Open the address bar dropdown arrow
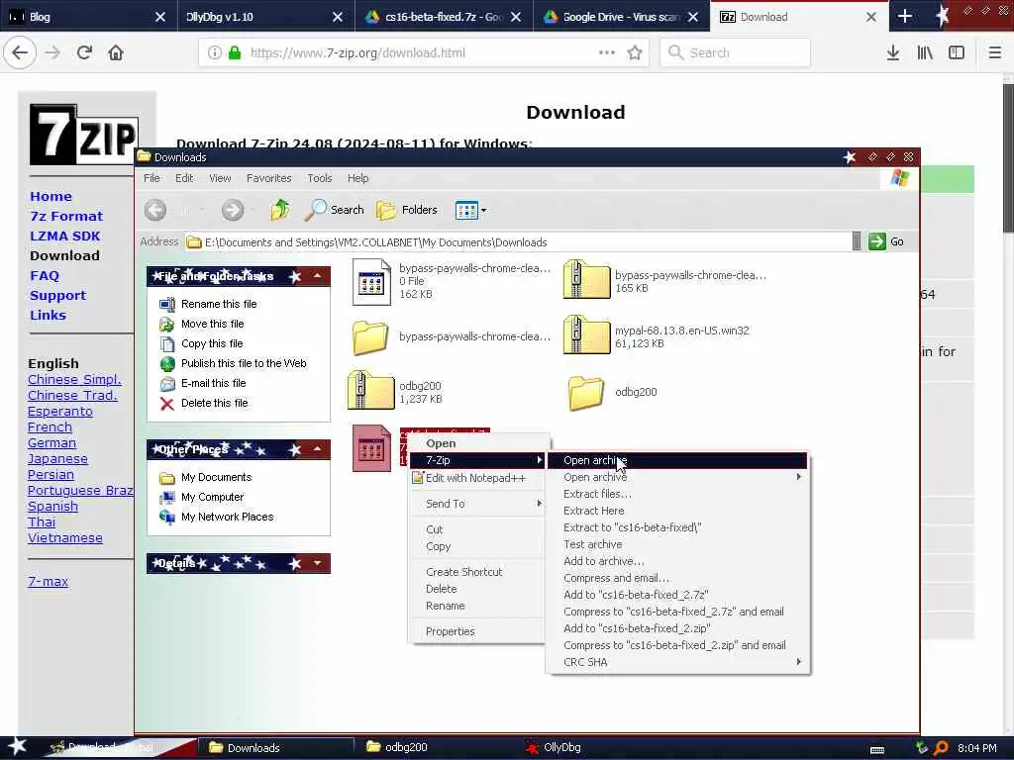1014x760 pixels. click(x=857, y=241)
